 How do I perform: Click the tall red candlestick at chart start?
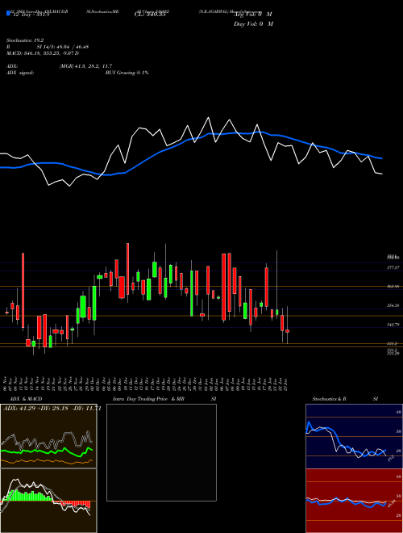[x=23, y=290]
